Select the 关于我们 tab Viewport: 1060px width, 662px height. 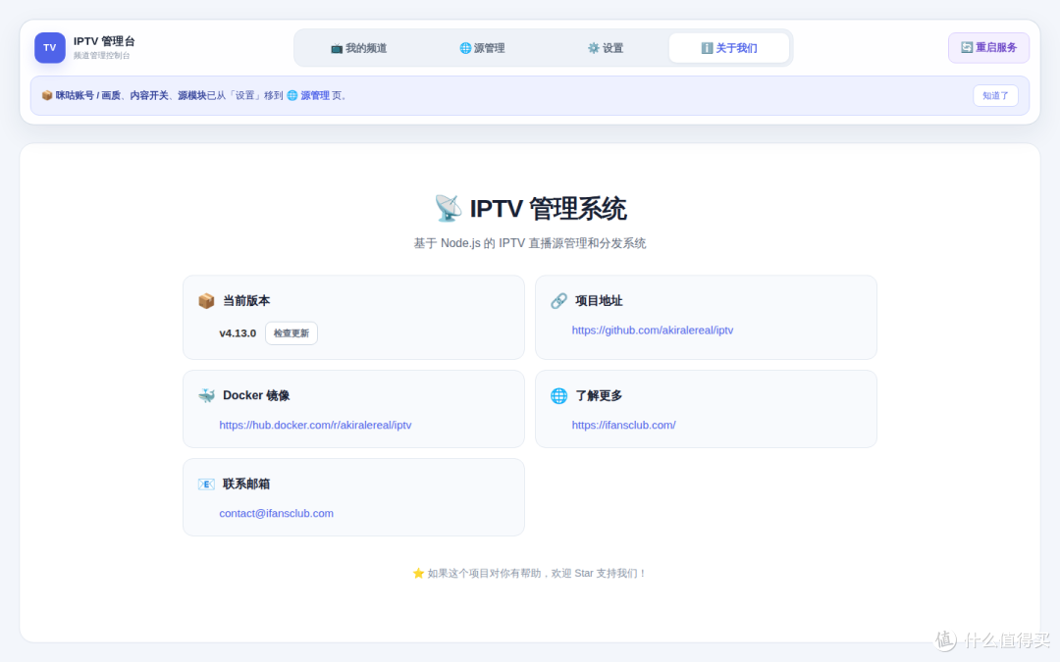point(728,48)
